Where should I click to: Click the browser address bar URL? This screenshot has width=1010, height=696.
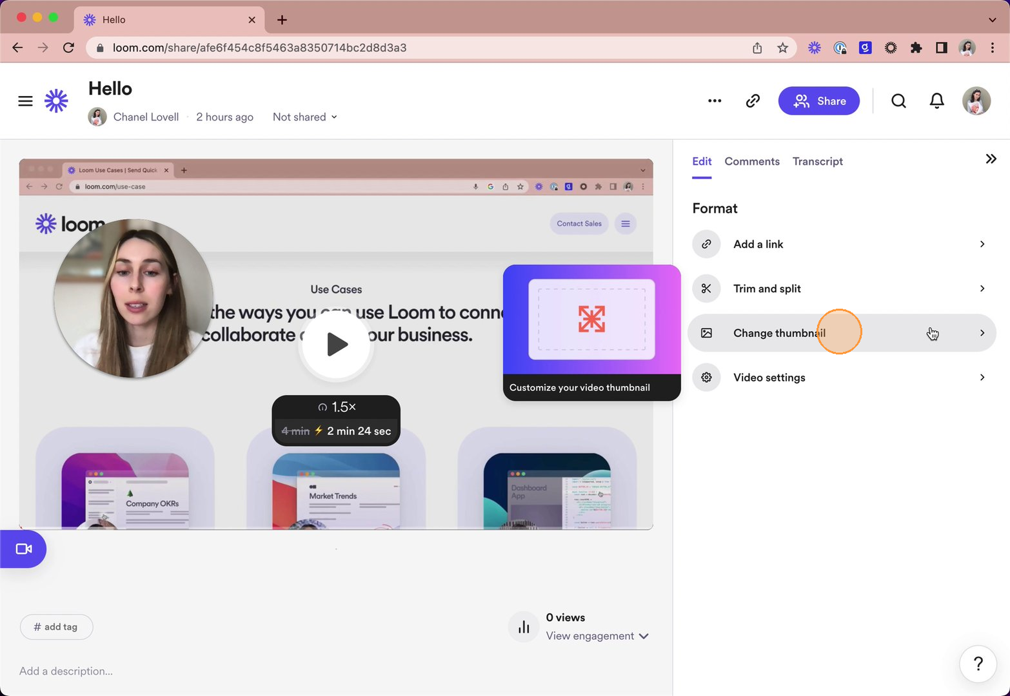(259, 48)
